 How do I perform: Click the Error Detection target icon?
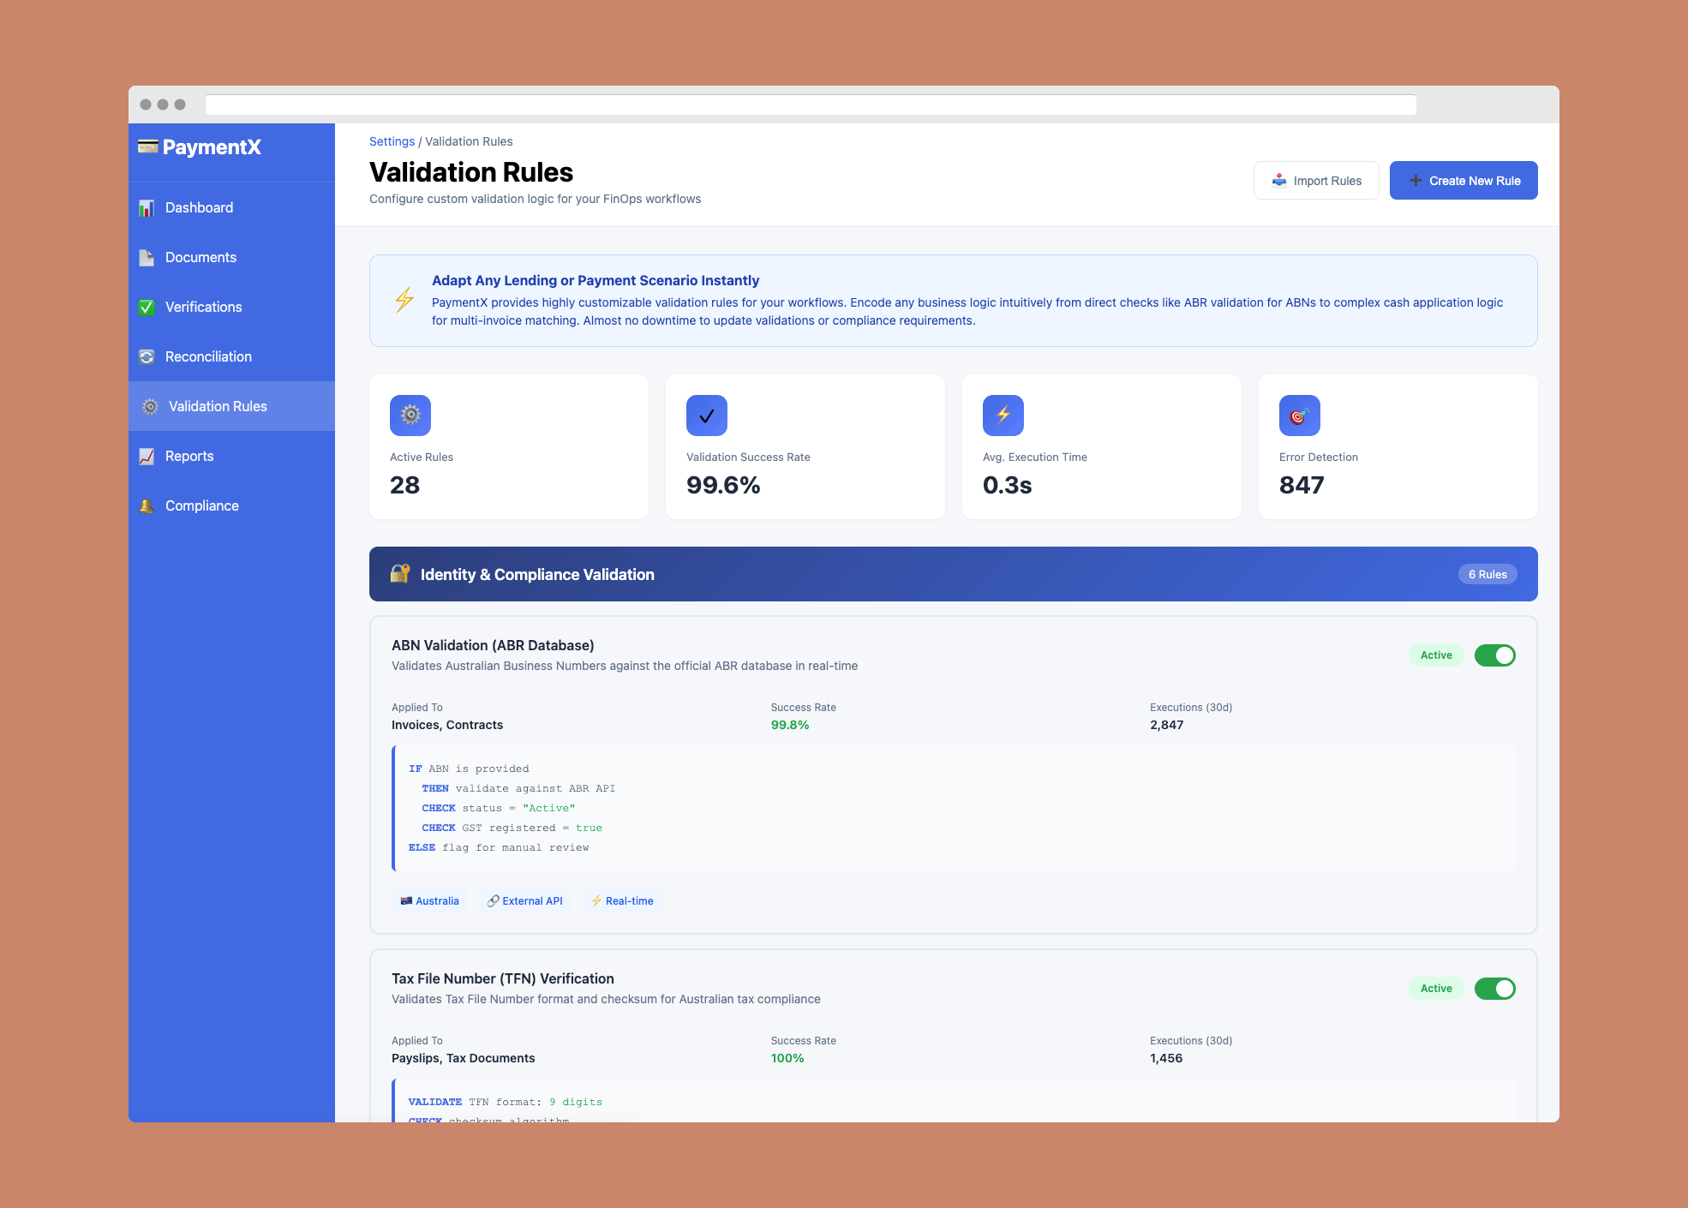coord(1299,416)
